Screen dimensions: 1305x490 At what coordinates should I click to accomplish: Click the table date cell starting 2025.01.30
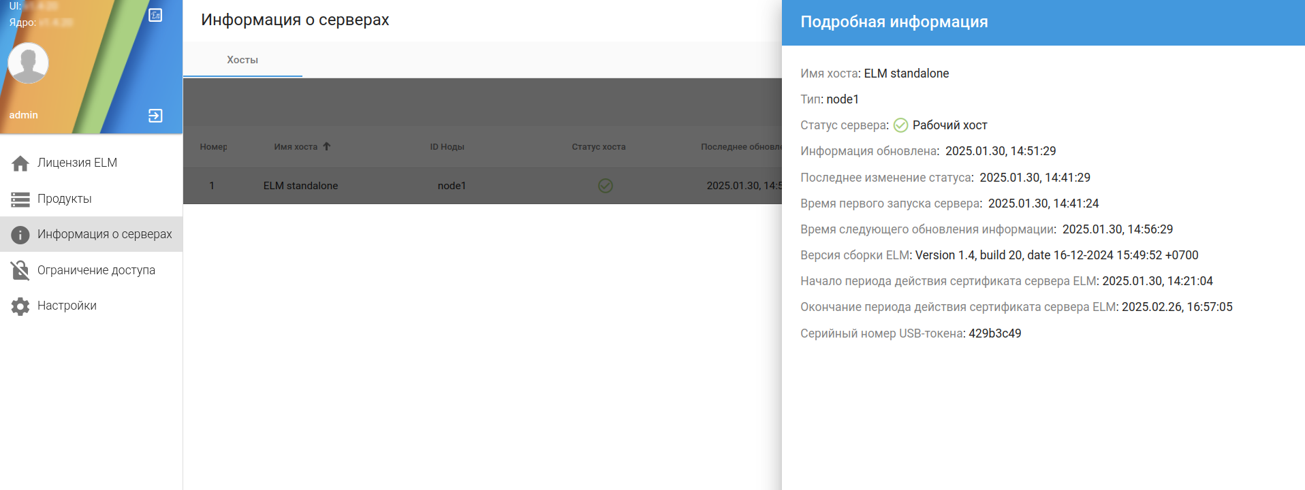pyautogui.click(x=744, y=186)
